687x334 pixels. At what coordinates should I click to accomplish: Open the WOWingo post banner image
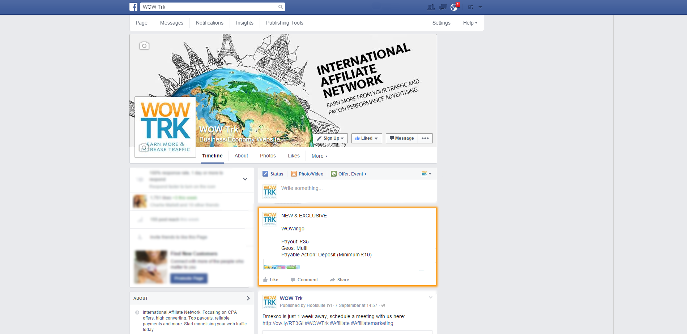coord(282,267)
